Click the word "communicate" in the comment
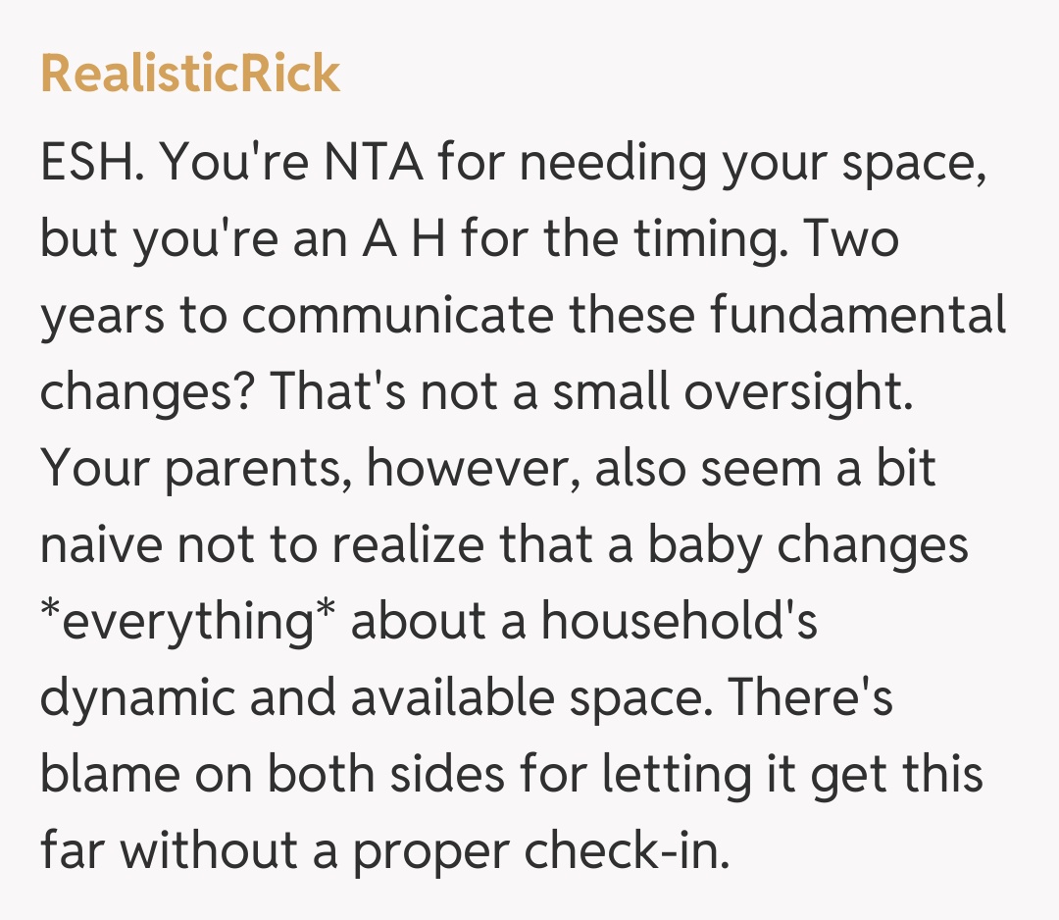The height and width of the screenshot is (920, 1059). point(399,316)
